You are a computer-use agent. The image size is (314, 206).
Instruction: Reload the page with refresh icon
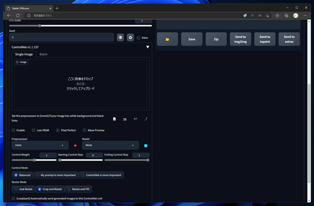[x=18, y=15]
